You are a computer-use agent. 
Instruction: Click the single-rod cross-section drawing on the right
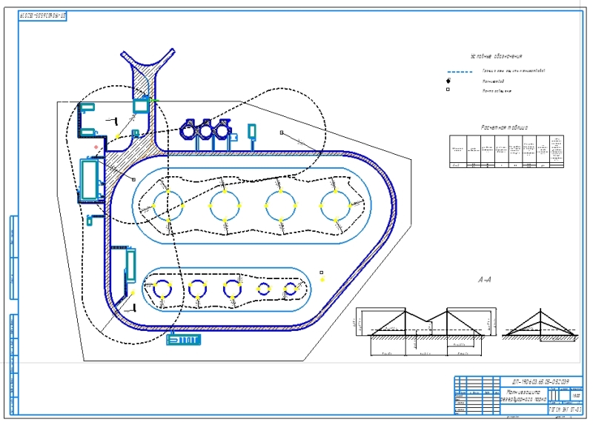pyautogui.click(x=540, y=326)
